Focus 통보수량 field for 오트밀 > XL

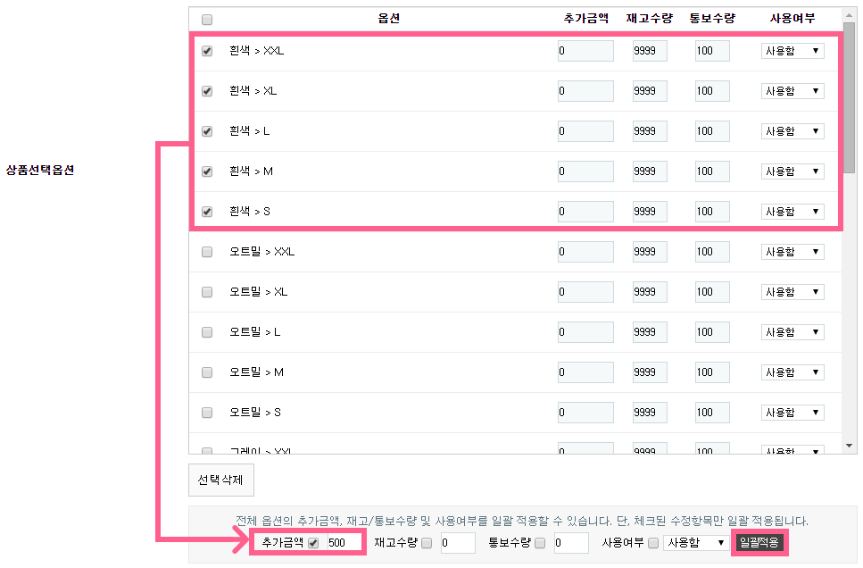pos(712,292)
